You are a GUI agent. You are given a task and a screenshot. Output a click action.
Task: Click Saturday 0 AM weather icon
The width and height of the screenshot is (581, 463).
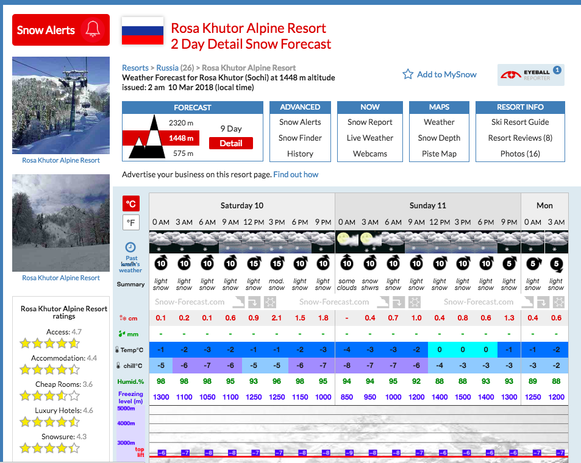click(160, 242)
